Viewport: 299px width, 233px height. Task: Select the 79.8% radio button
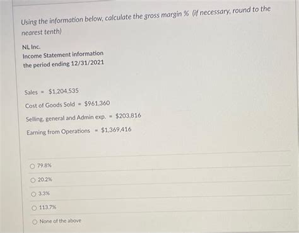[x=32, y=166]
